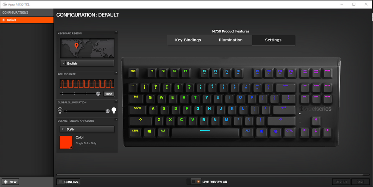
Task: Click the ESC key on the keyboard
Action: pos(133,72)
